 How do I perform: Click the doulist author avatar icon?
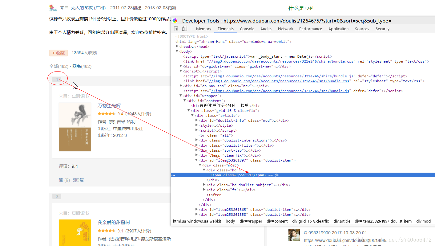[53, 8]
